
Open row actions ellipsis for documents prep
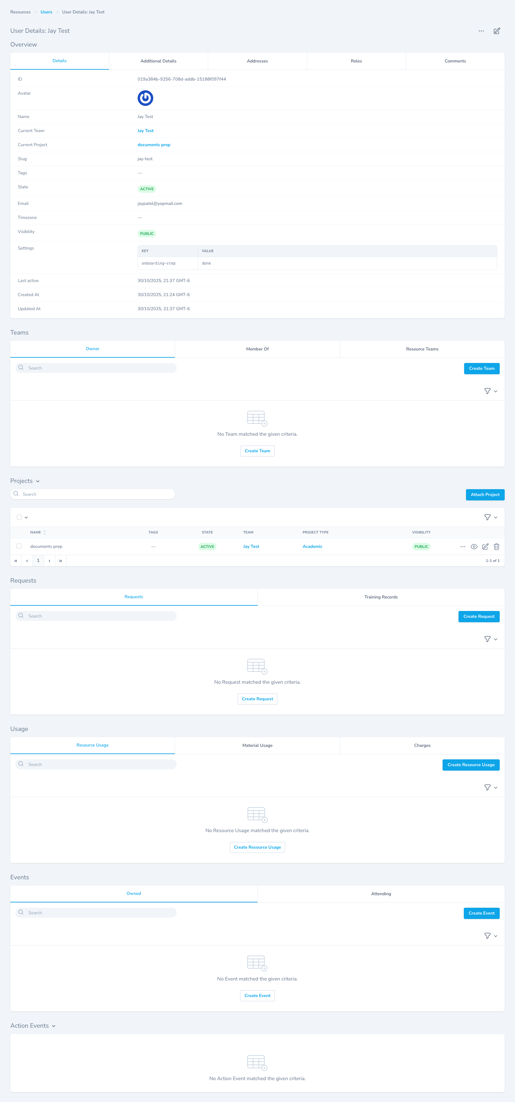pos(463,546)
